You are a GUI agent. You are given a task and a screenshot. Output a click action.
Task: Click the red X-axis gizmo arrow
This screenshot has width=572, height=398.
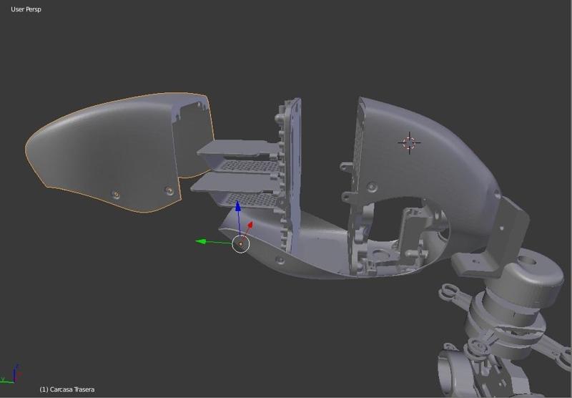tap(250, 225)
